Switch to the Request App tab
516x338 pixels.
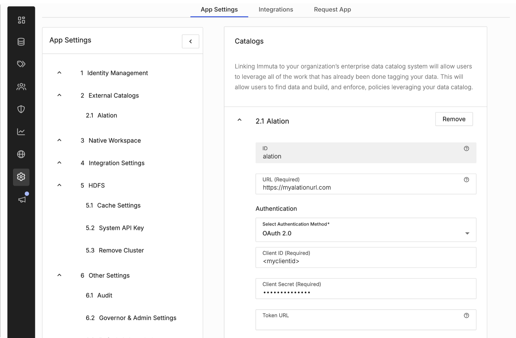point(332,10)
